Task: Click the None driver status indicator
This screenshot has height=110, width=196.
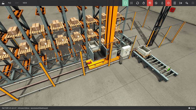Action: [x=191, y=108]
